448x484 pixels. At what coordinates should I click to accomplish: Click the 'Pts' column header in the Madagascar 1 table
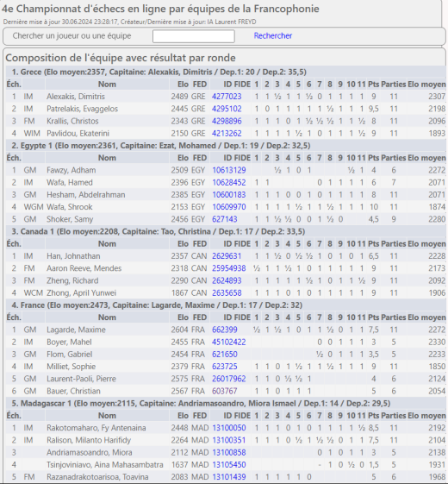(373, 416)
